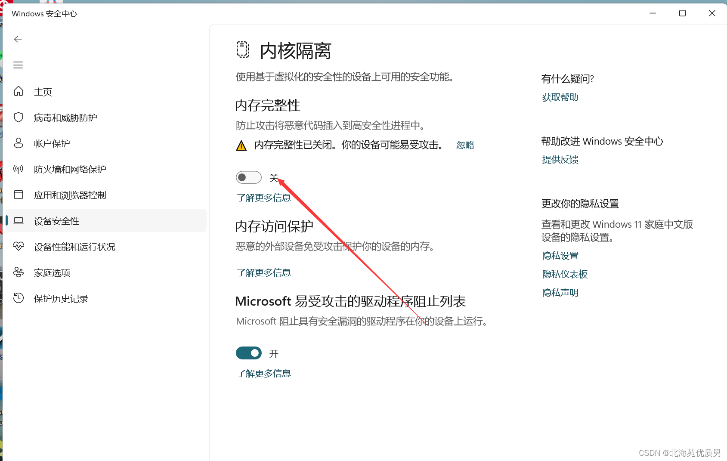Maximize the Windows 安全中心 window
Image resolution: width=727 pixels, height=461 pixels.
coord(682,13)
